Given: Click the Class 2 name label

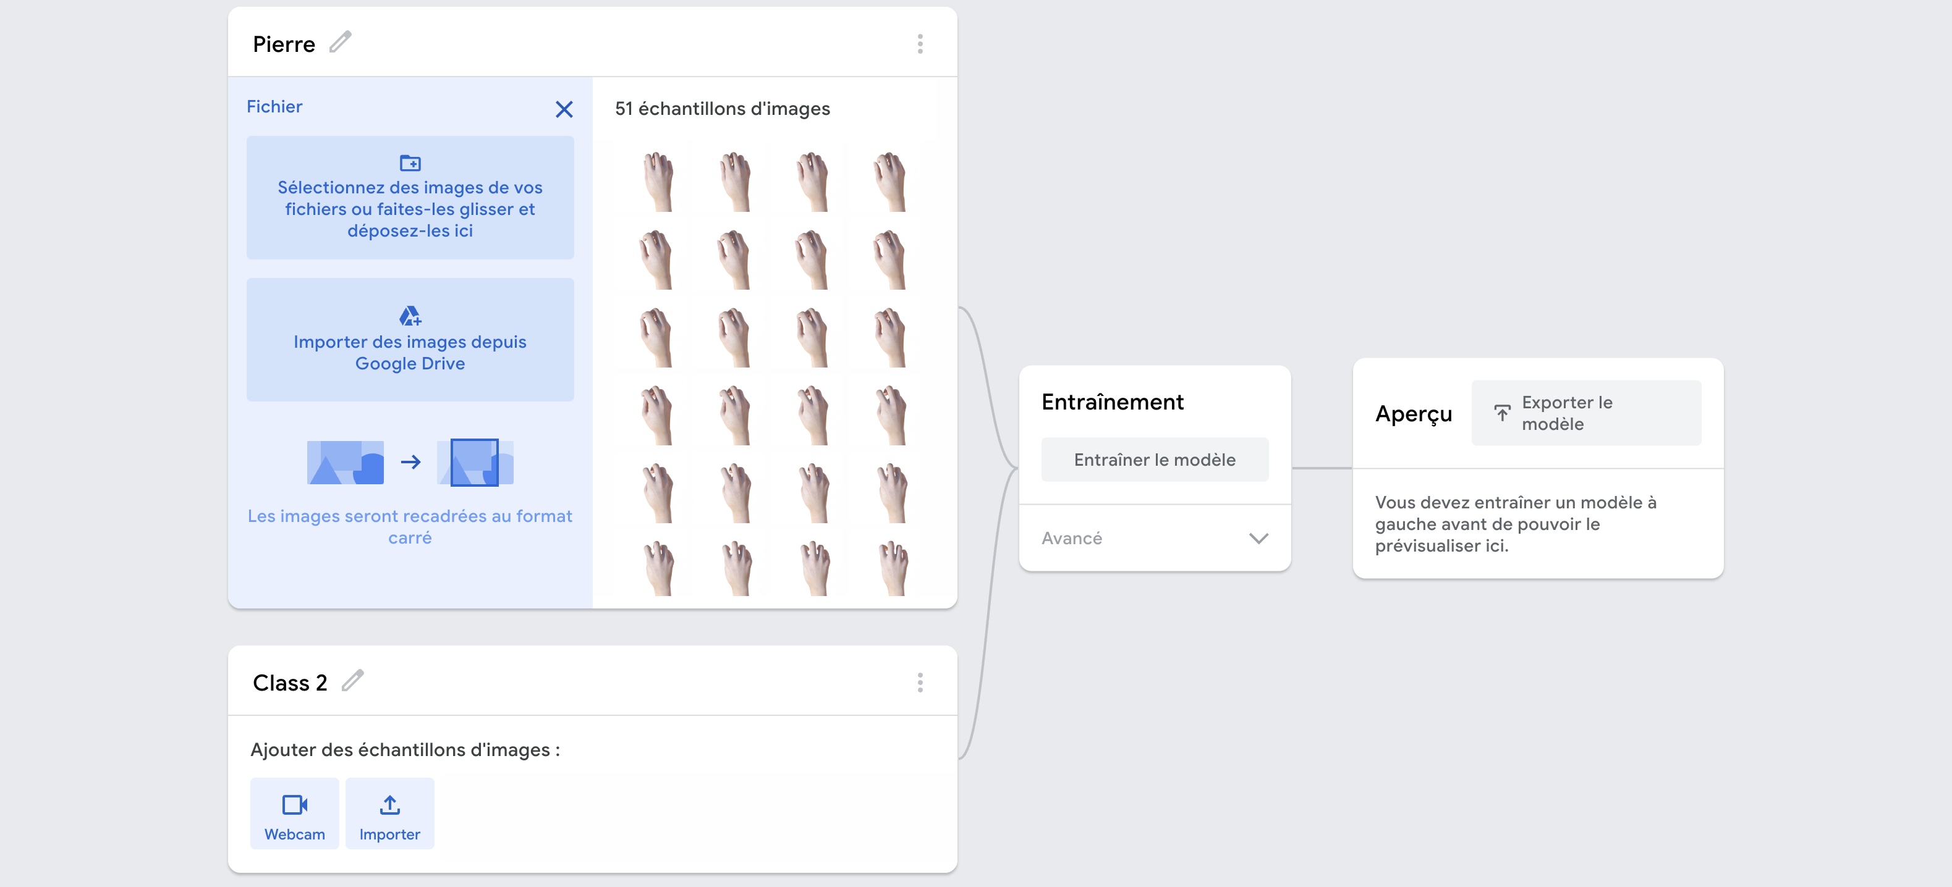Looking at the screenshot, I should (x=289, y=683).
